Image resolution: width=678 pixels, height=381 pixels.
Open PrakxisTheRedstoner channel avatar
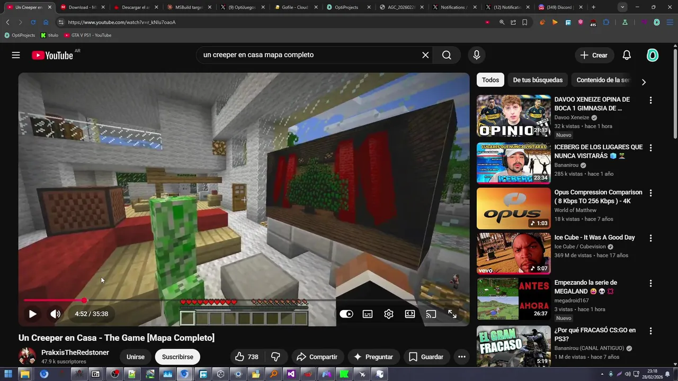coord(27,356)
